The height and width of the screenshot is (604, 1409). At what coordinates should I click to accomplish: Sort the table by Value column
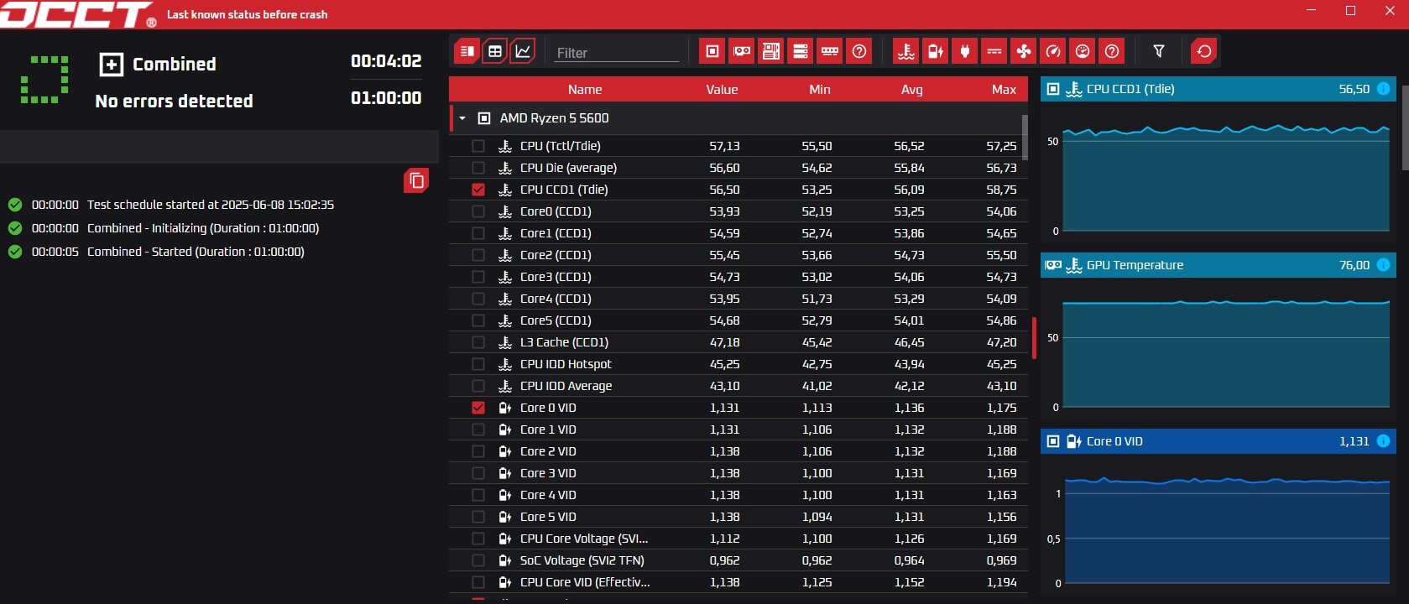(x=722, y=90)
